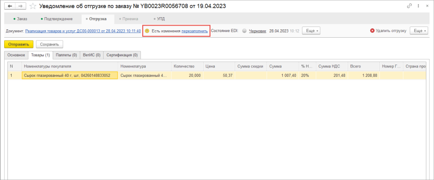Open the УПД stage tab

159,19
